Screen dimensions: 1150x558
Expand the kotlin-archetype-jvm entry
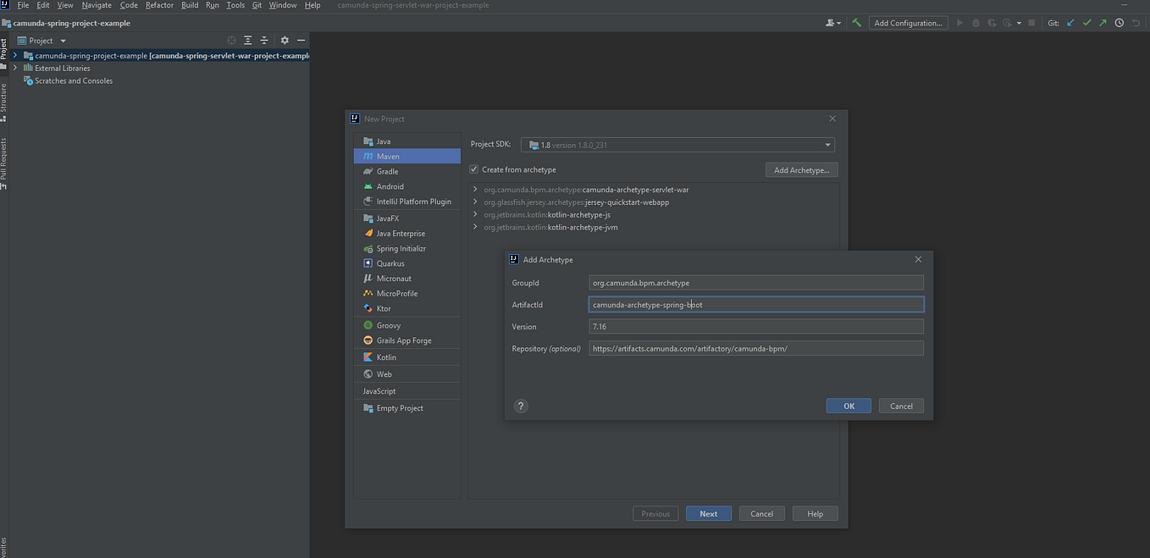pyautogui.click(x=476, y=226)
